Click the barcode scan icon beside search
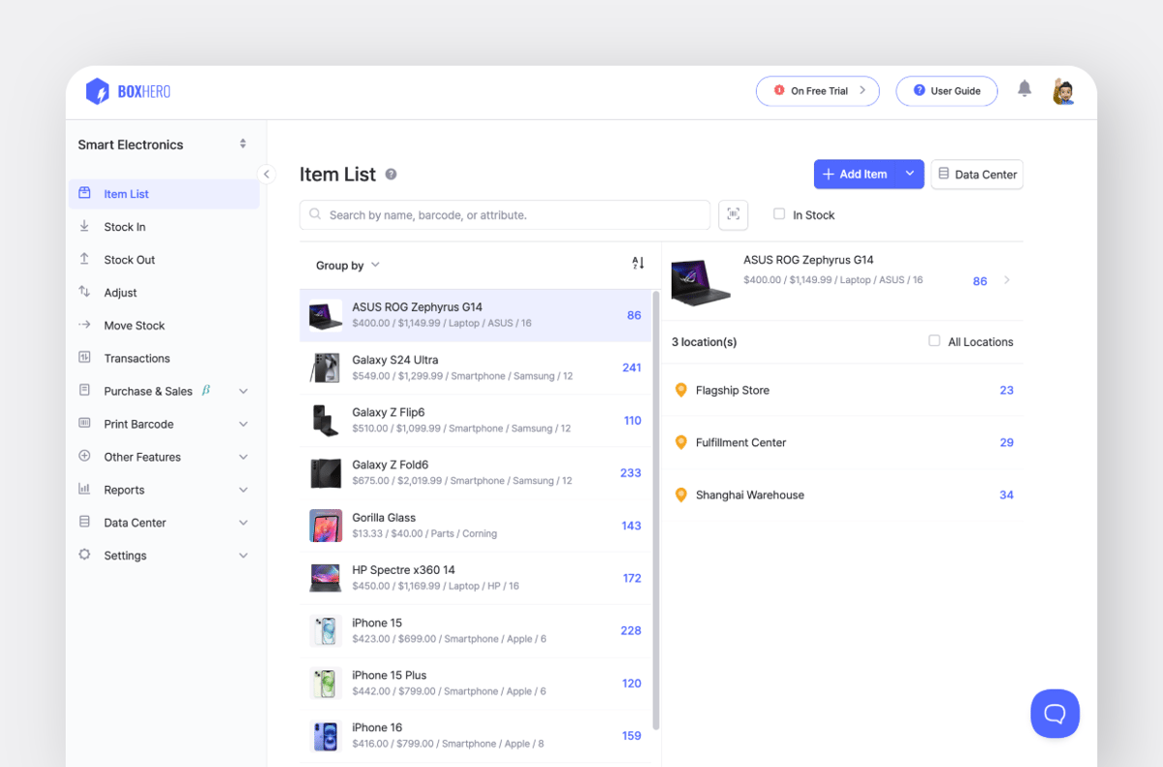Screen dimensions: 1163x767 pyautogui.click(x=733, y=214)
